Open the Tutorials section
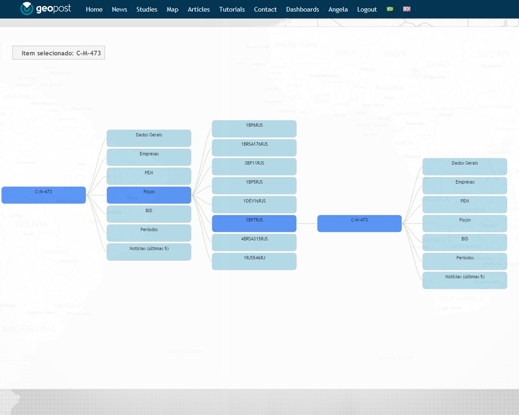This screenshot has height=415, width=519. (x=232, y=9)
